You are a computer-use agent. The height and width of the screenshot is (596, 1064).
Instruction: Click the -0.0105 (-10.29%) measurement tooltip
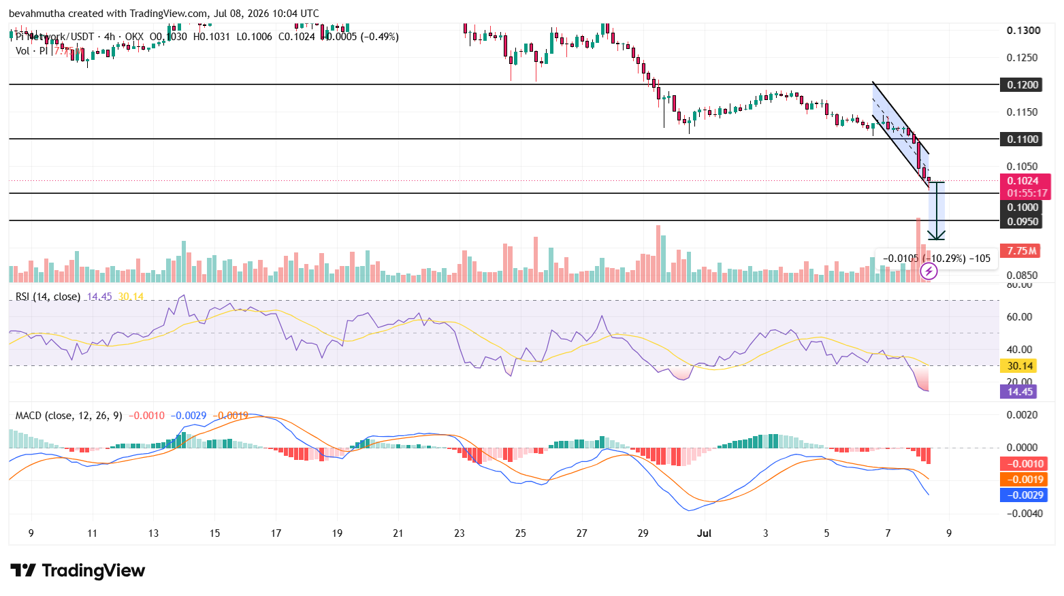pyautogui.click(x=937, y=259)
